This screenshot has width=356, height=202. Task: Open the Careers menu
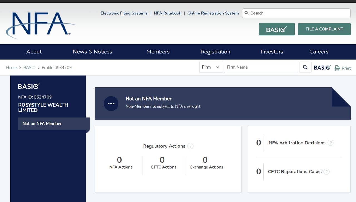click(x=319, y=52)
